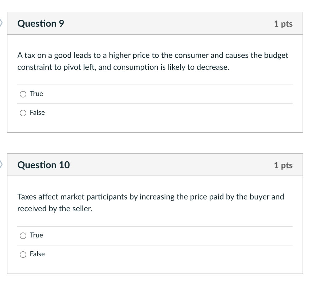Click the blank gap between the two question cards
Viewport: 316px width, 284px height.
[x=155, y=143]
